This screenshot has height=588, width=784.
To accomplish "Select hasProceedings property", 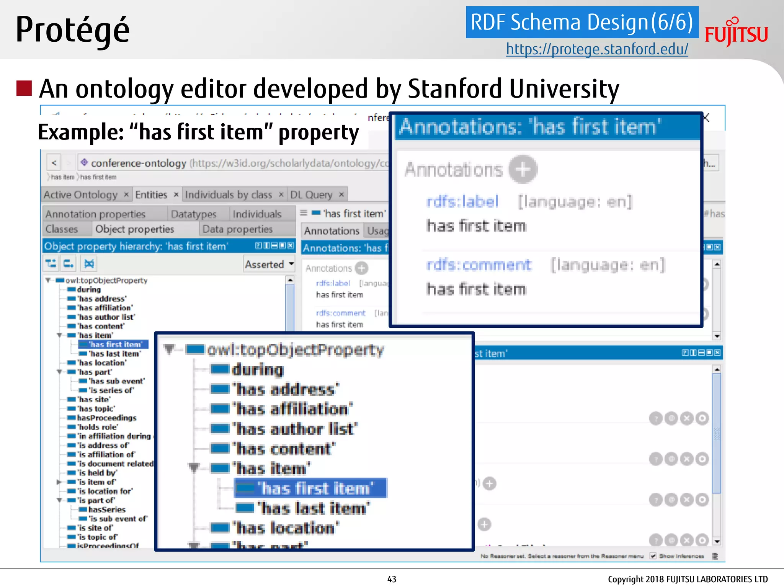I will tap(106, 418).
